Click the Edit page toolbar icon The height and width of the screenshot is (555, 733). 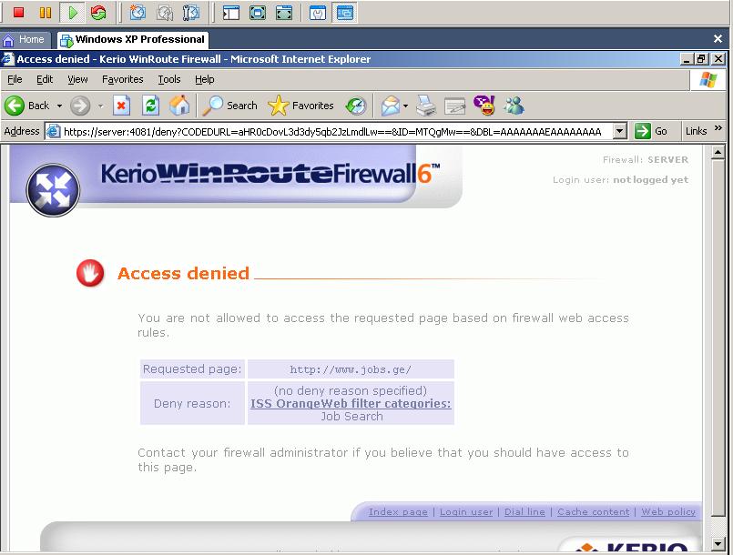[455, 106]
